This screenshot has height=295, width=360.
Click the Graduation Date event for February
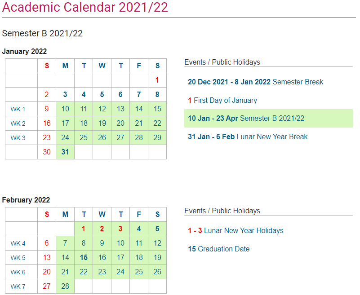[x=218, y=249]
